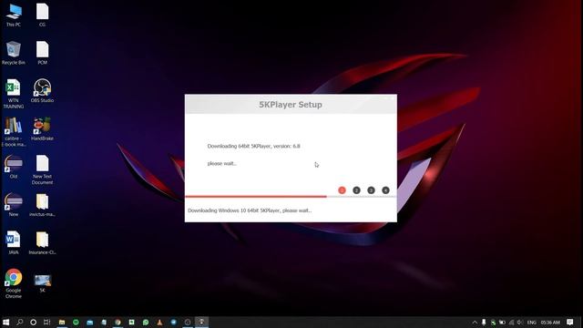Click the red step 1 indicator
Screen dimensions: 583x328
pyautogui.click(x=343, y=190)
